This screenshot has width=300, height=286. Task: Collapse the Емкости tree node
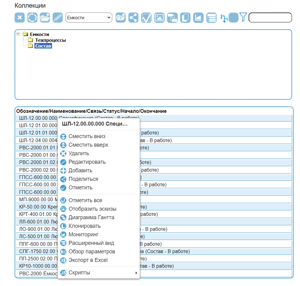pyautogui.click(x=18, y=34)
